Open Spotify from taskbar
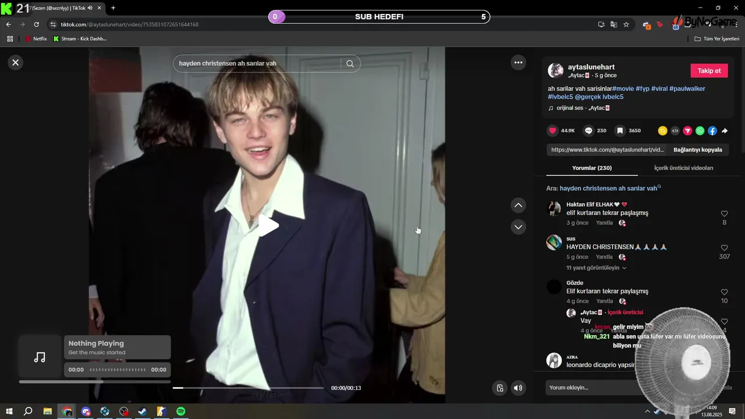Image resolution: width=745 pixels, height=419 pixels. pyautogui.click(x=180, y=411)
